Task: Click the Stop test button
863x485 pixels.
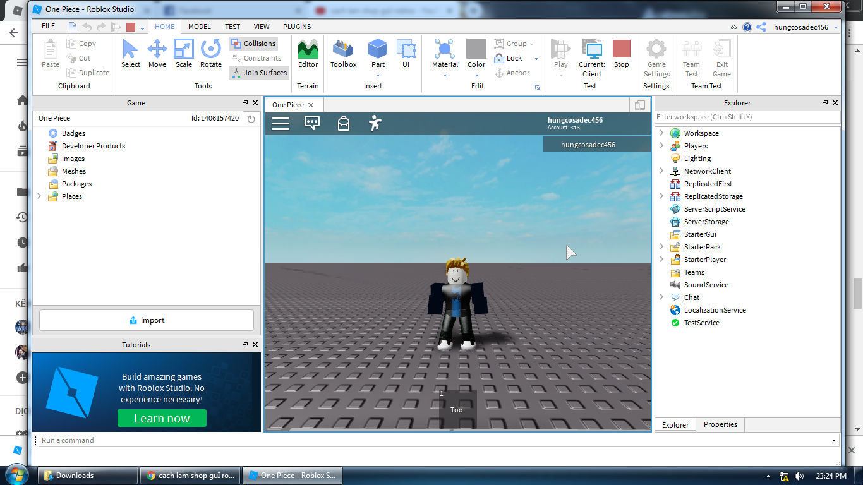Action: 622,54
